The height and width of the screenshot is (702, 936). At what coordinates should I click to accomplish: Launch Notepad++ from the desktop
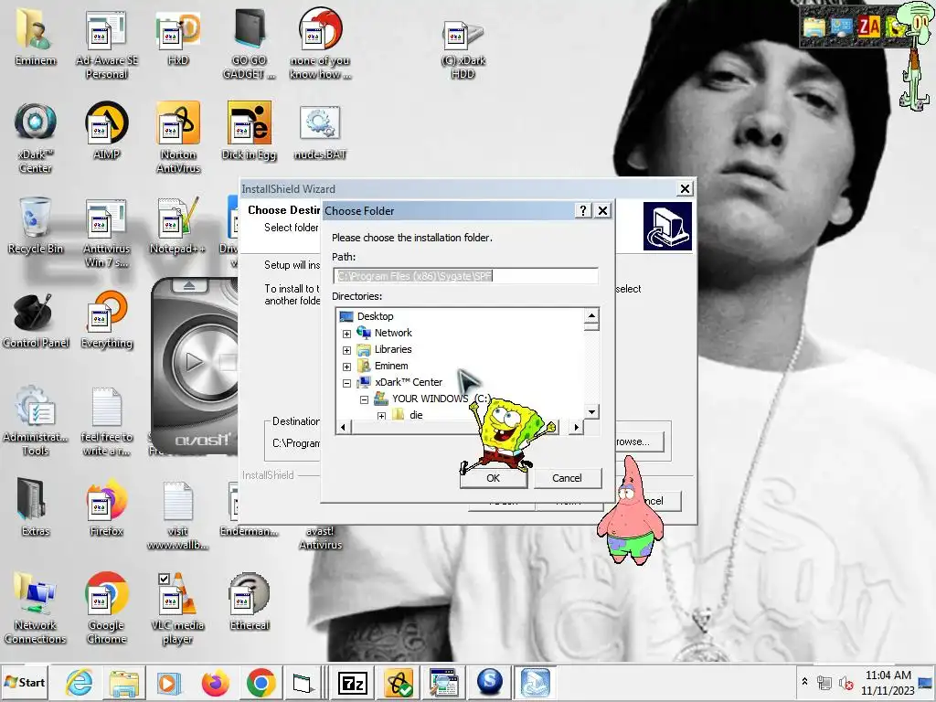click(x=178, y=225)
